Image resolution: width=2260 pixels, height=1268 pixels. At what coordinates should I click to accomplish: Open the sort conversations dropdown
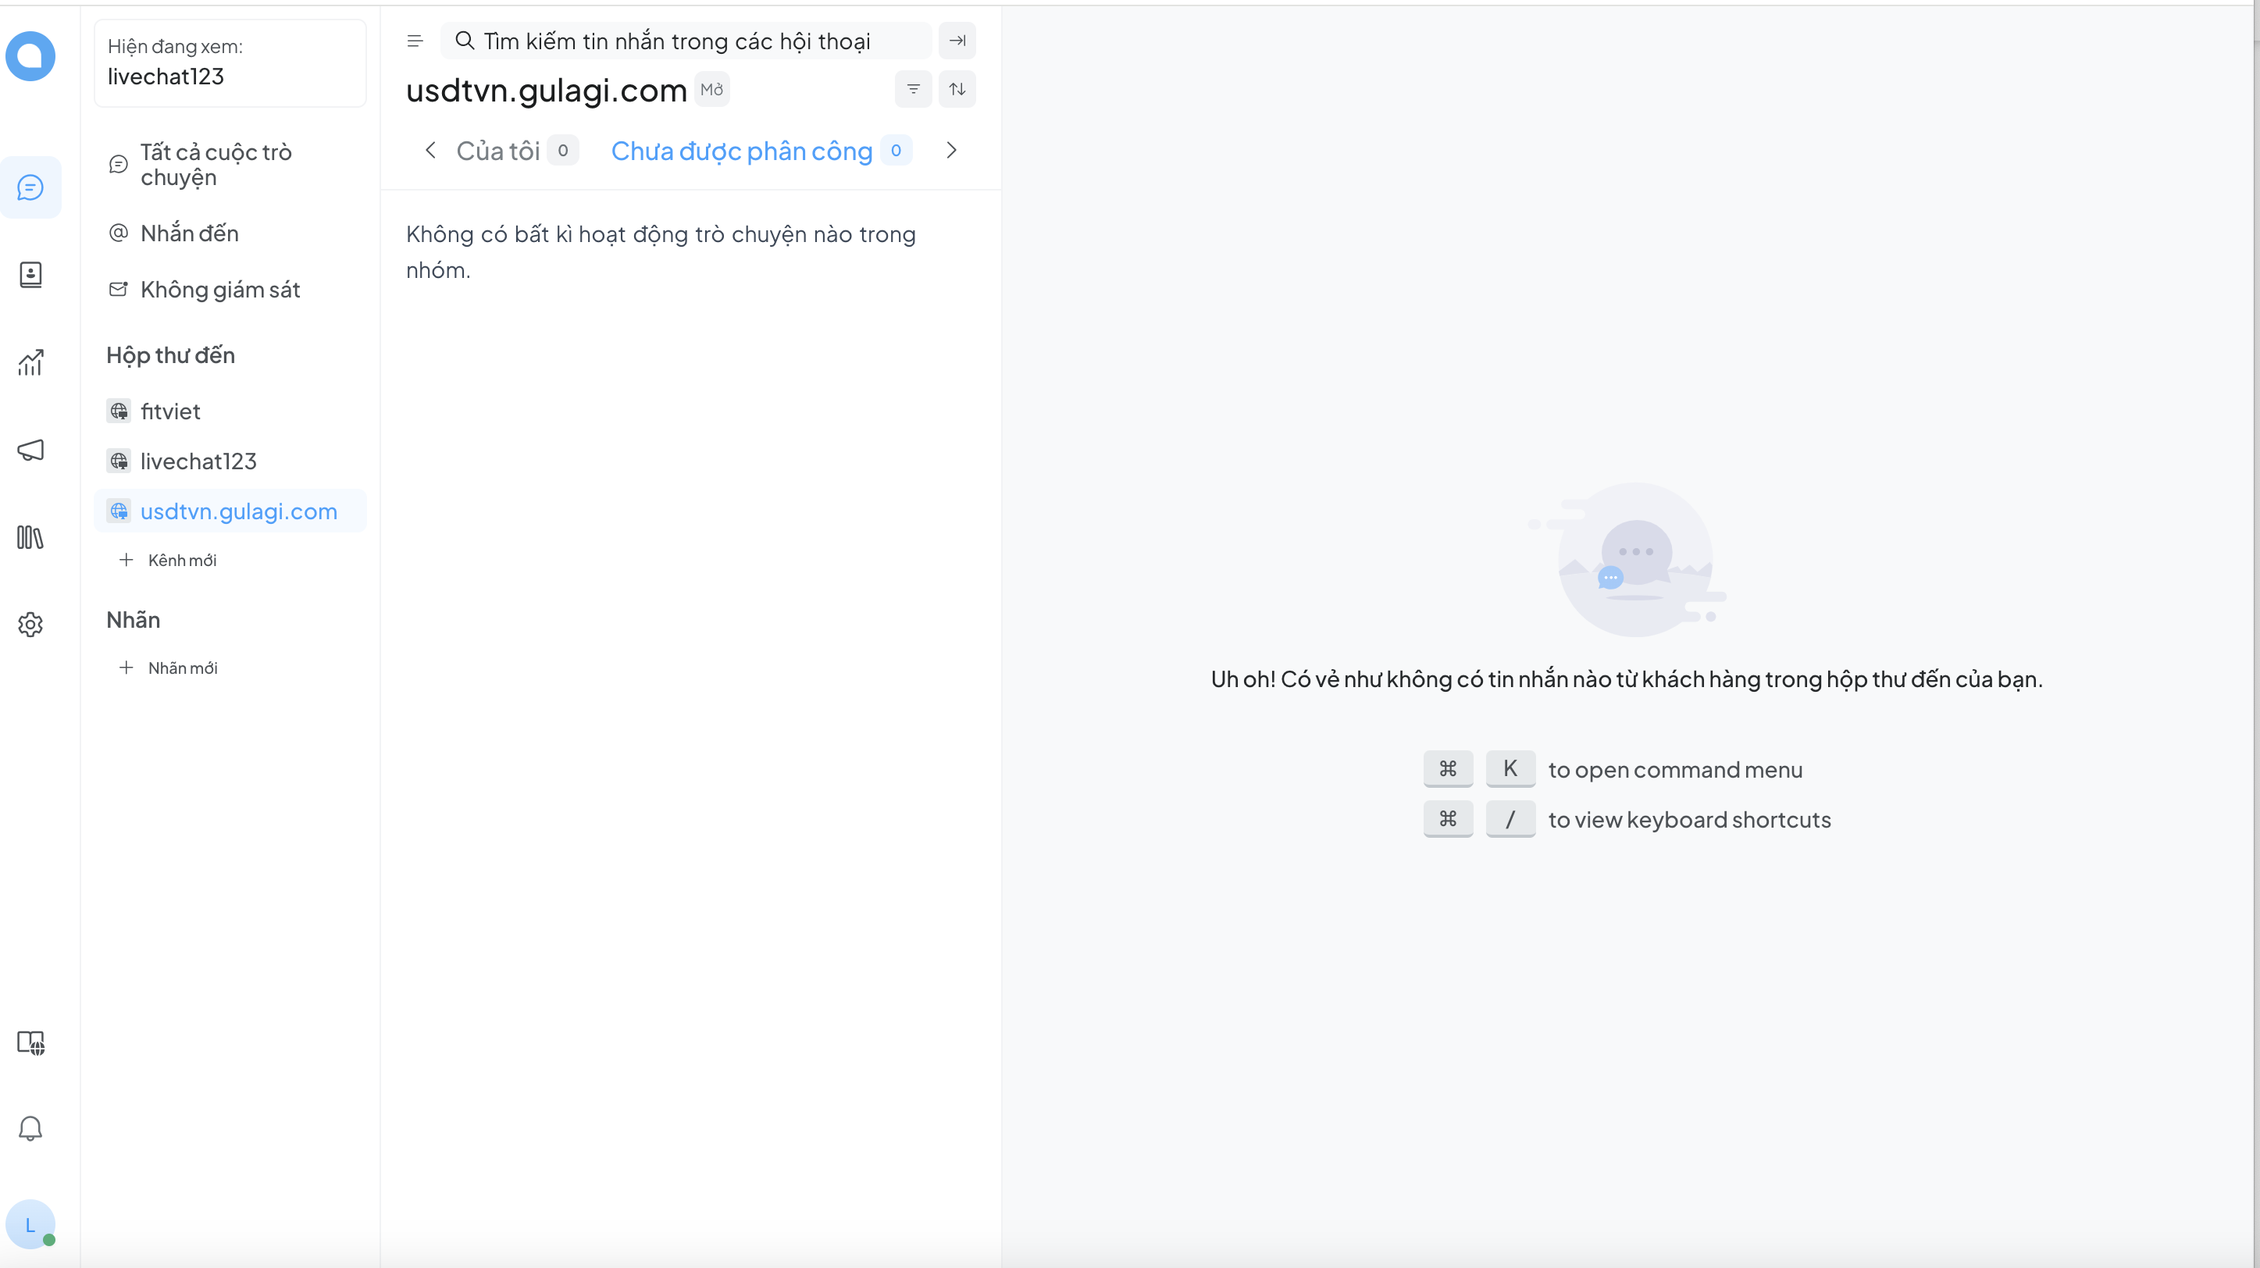[x=957, y=90]
